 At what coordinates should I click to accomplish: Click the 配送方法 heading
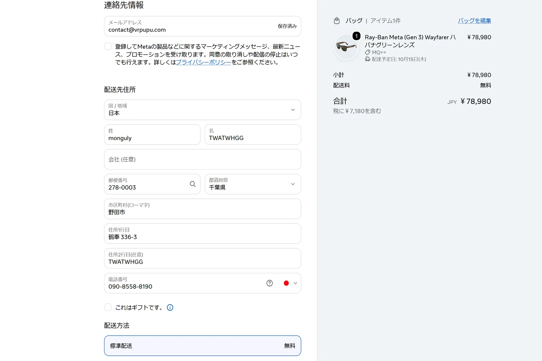117,325
